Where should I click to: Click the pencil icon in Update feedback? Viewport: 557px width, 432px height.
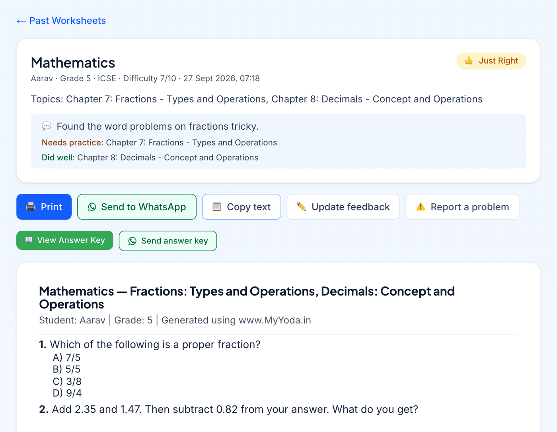click(x=302, y=207)
